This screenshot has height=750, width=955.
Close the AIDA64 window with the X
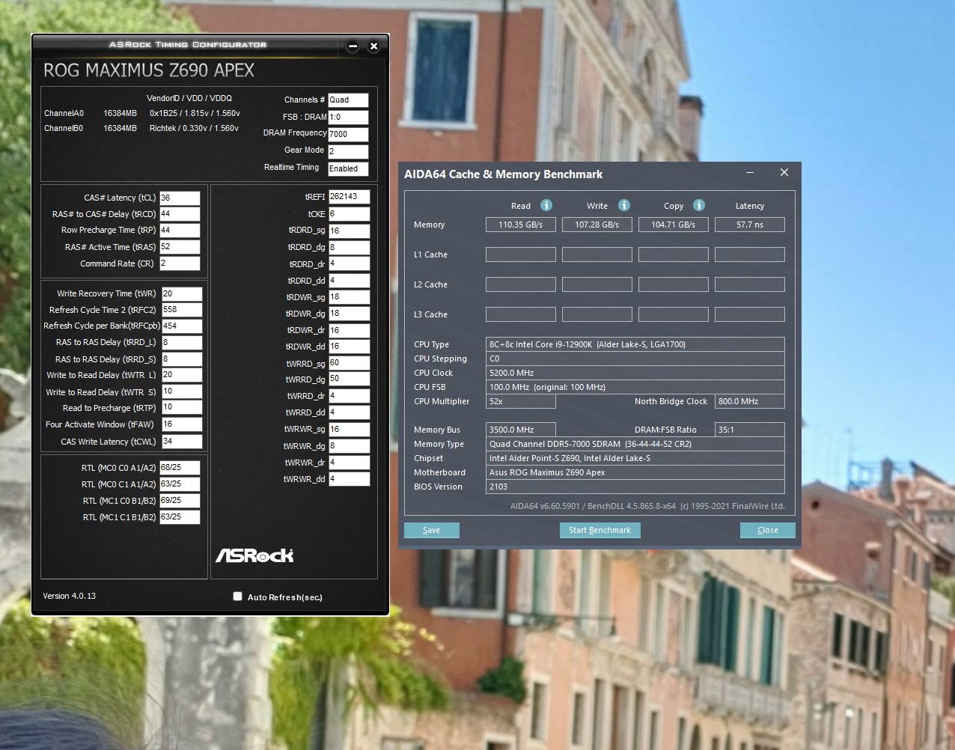[x=784, y=172]
